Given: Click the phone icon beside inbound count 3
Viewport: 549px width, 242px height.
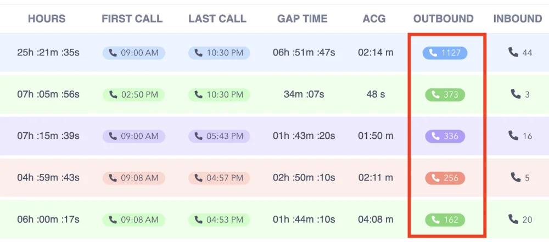Looking at the screenshot, I should coord(516,94).
